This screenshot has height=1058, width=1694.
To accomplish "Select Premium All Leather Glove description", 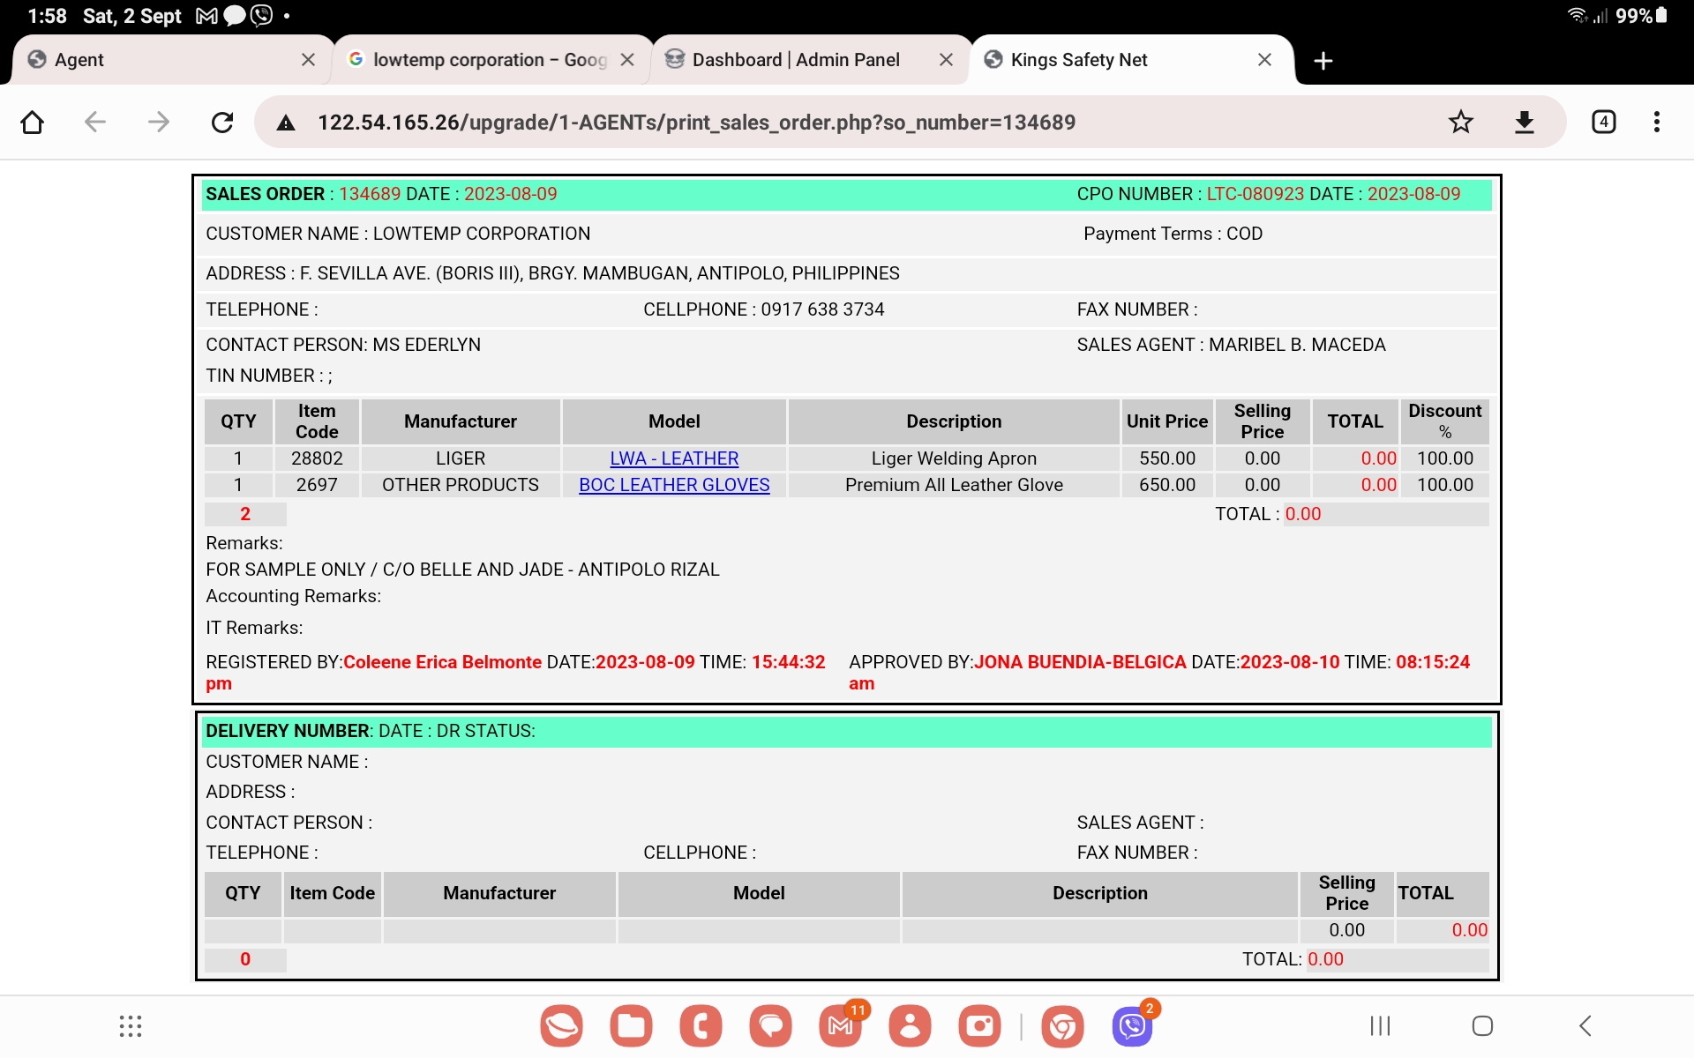I will point(954,485).
